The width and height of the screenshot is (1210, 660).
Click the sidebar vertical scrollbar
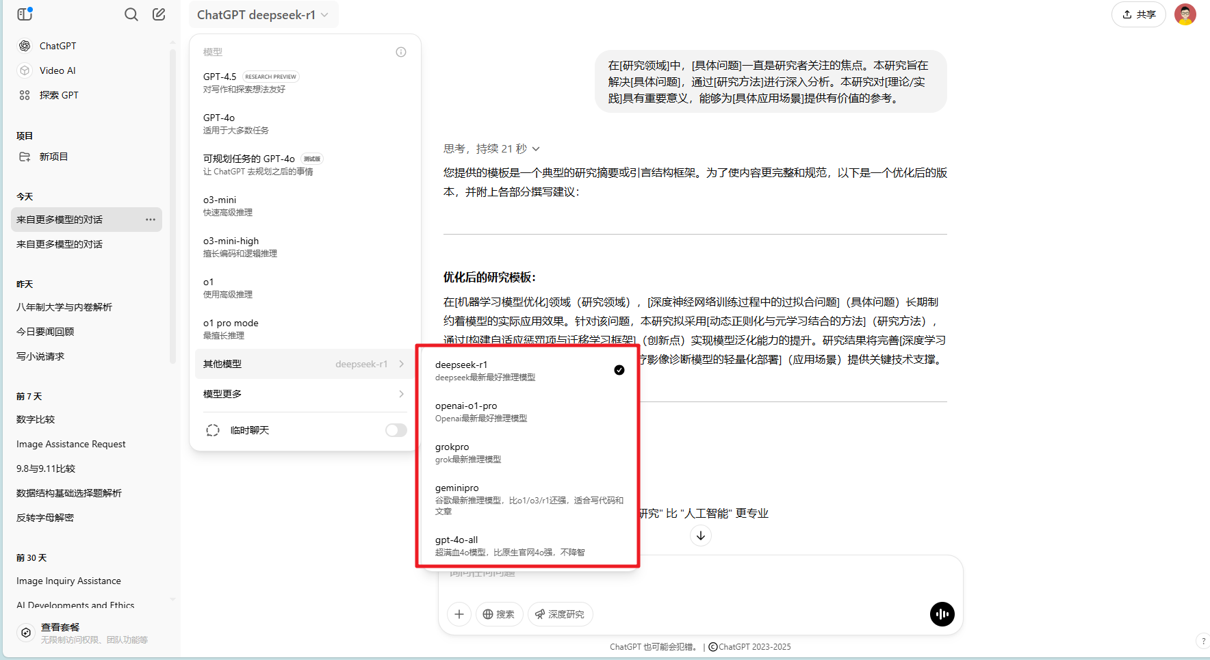point(172,205)
